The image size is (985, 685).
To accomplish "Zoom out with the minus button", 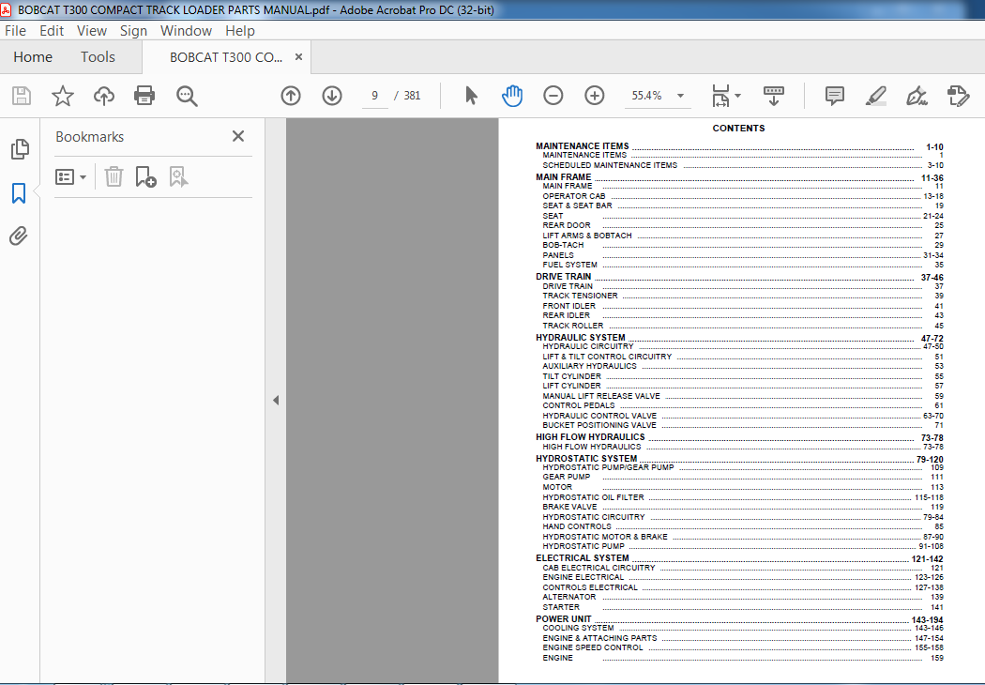I will (x=553, y=96).
